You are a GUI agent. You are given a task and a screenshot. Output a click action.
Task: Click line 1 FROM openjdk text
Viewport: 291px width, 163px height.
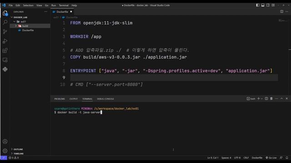click(101, 23)
